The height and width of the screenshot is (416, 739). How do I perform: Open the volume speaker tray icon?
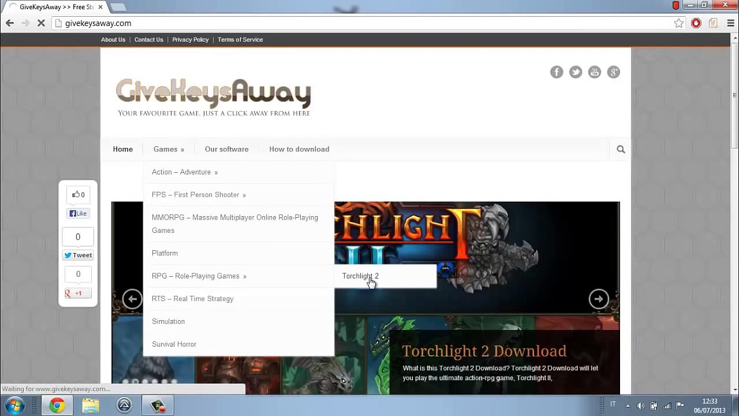[x=640, y=405]
